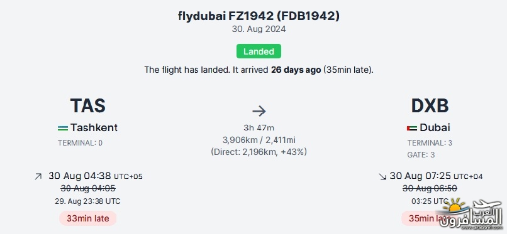Click the 30. Aug 2024 flight date
The image size is (507, 234).
[x=259, y=29]
